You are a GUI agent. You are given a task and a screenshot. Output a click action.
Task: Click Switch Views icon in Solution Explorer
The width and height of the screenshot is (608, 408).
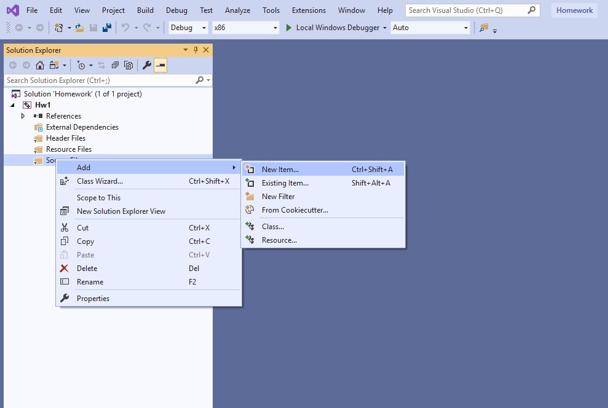pos(54,65)
